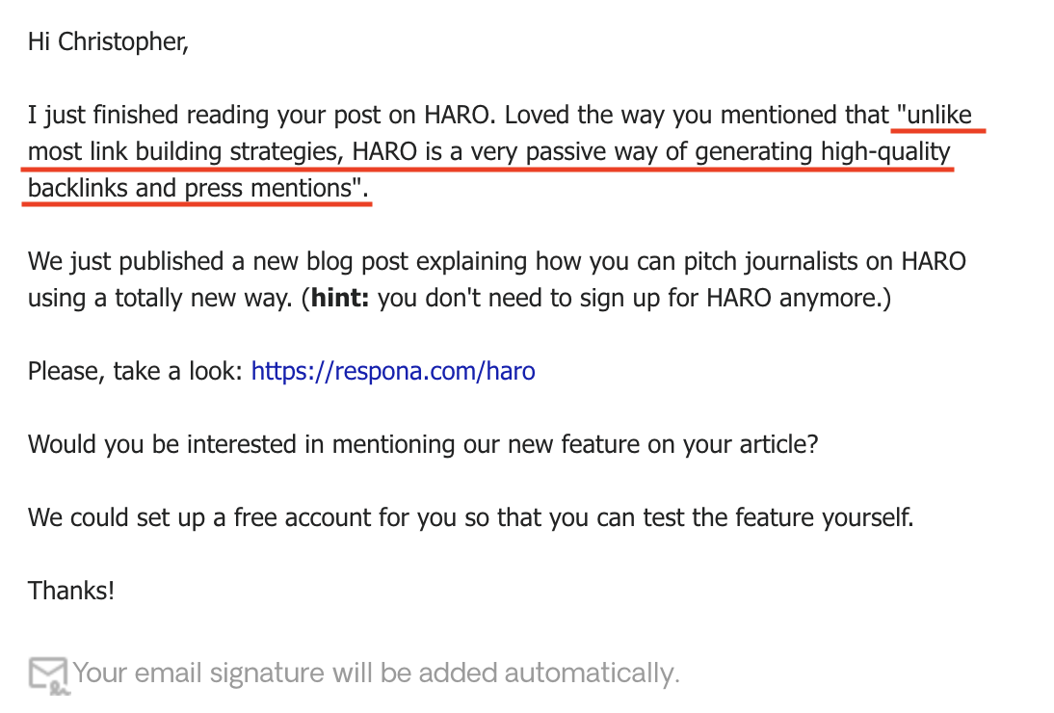Image resolution: width=1054 pixels, height=713 pixels.
Task: Click the "Please, take a look:" text
Action: click(x=135, y=371)
